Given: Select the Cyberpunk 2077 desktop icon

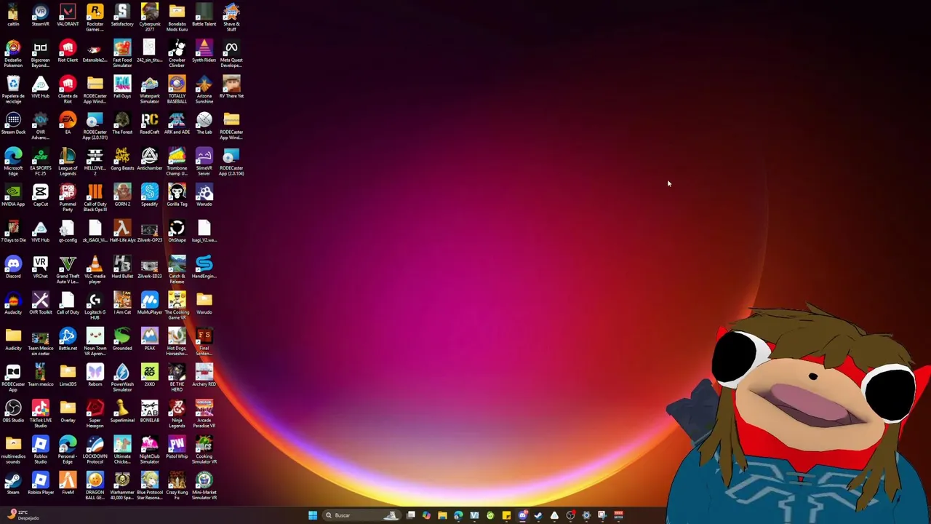Looking at the screenshot, I should coord(149,18).
